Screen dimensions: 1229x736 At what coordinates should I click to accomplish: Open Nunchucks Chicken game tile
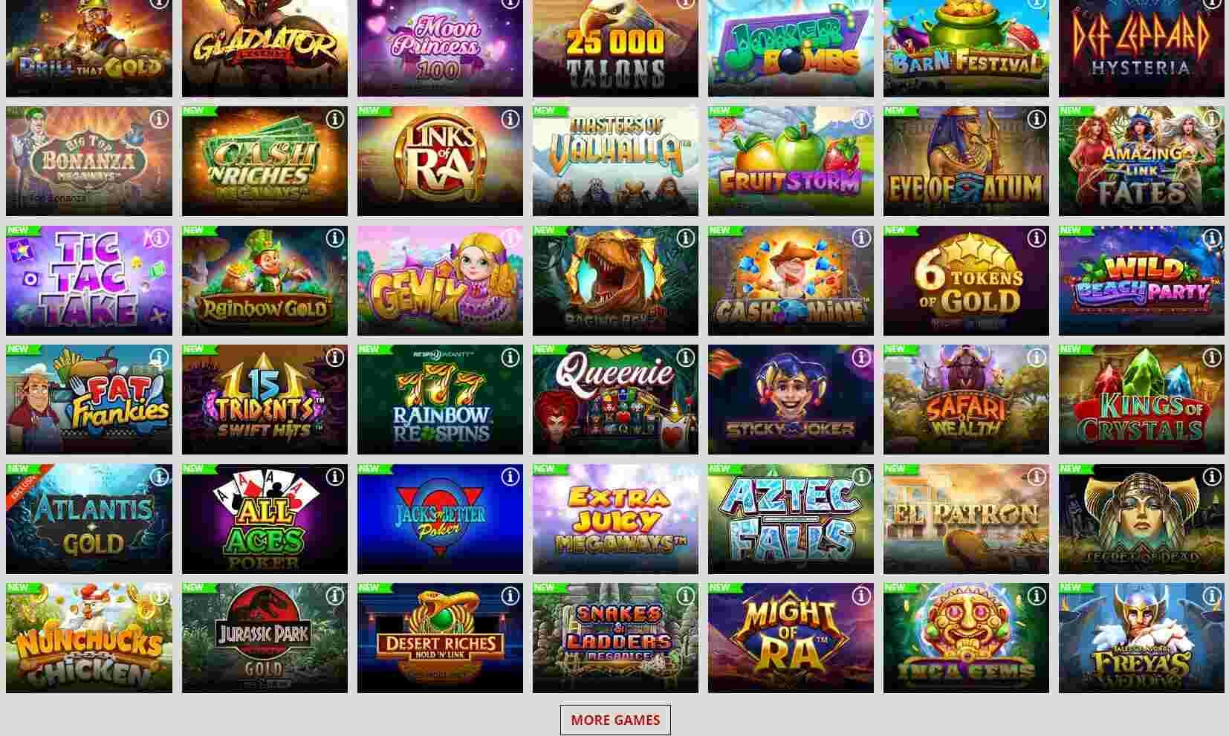[89, 638]
